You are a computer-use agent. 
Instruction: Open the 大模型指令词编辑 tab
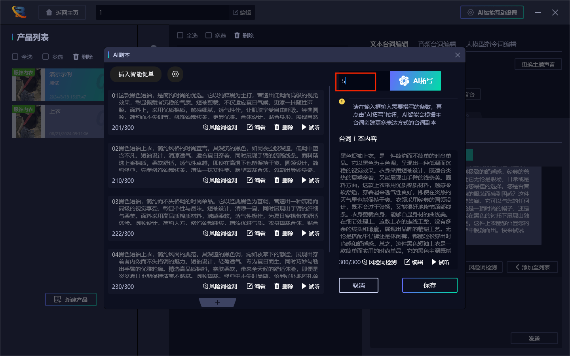tap(491, 44)
